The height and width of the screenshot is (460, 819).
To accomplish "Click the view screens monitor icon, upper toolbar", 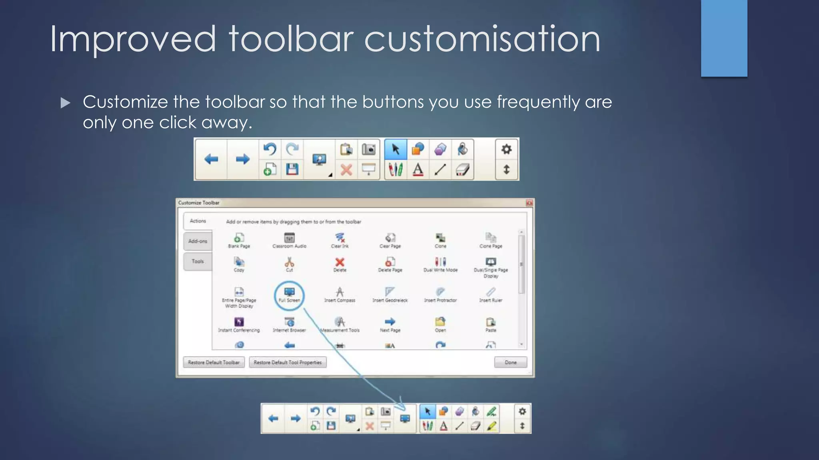I will (319, 160).
